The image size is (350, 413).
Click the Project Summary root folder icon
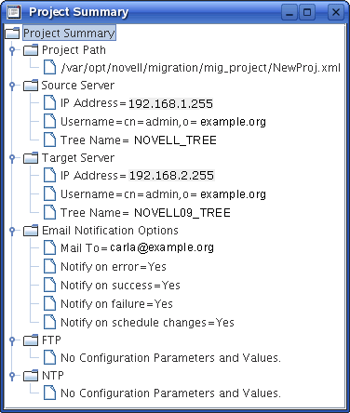click(12, 33)
